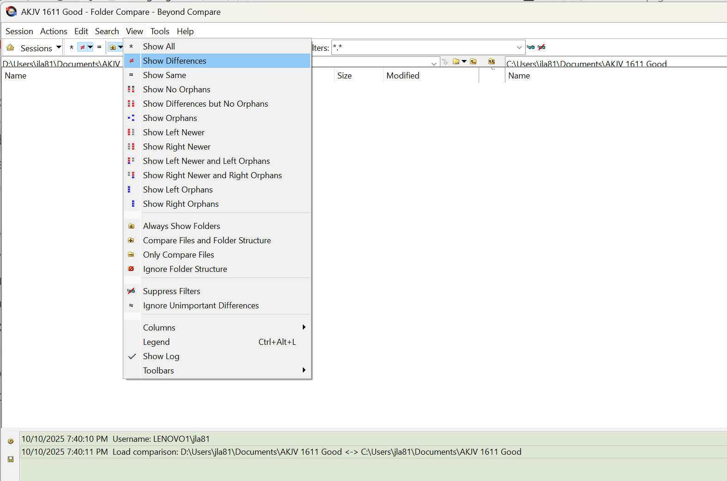727x481 pixels.
Task: Select Show Differences but No Orphans
Action: click(217, 104)
